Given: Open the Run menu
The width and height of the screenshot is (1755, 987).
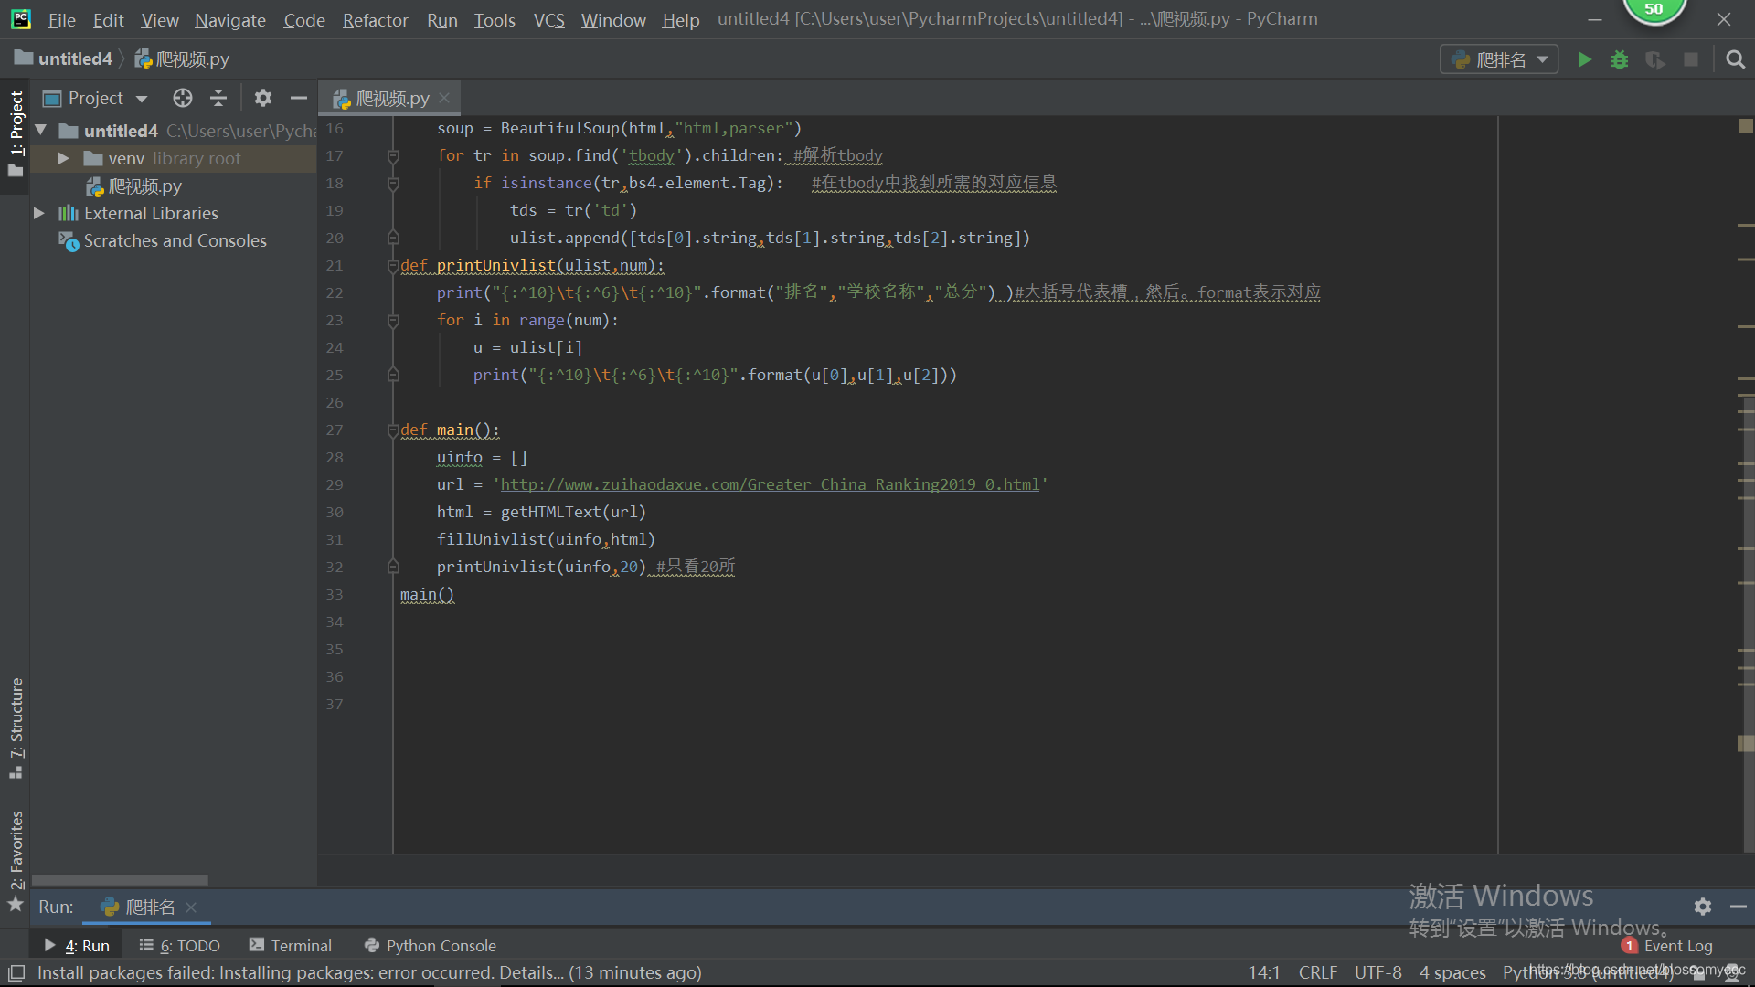Looking at the screenshot, I should pos(441,19).
